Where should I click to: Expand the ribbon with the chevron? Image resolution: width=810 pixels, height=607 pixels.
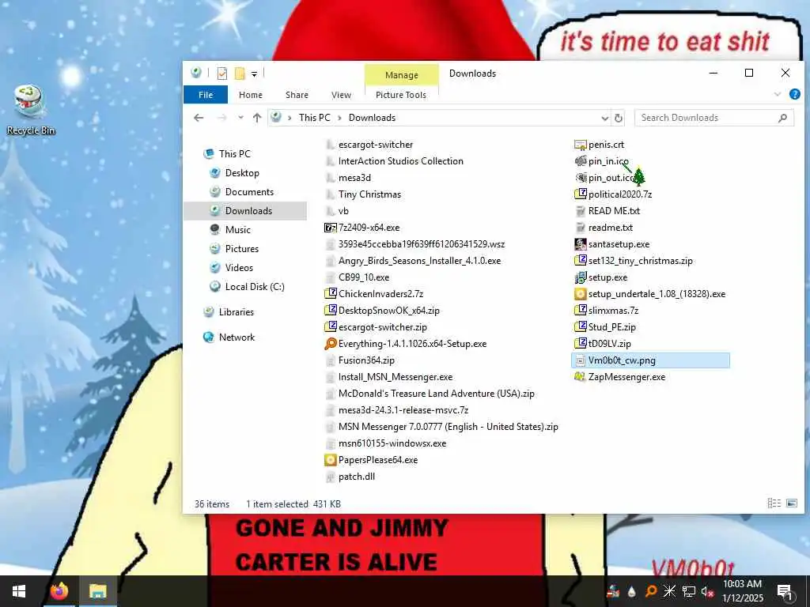coord(778,95)
